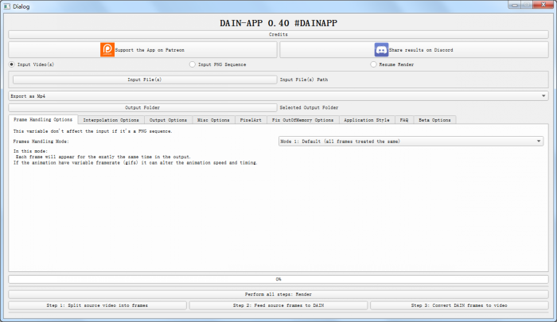The width and height of the screenshot is (557, 322).
Task: Open the FAQ tab
Action: pos(404,120)
